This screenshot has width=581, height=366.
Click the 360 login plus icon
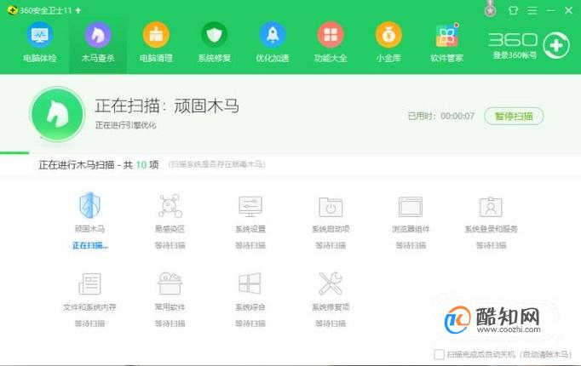coord(556,45)
